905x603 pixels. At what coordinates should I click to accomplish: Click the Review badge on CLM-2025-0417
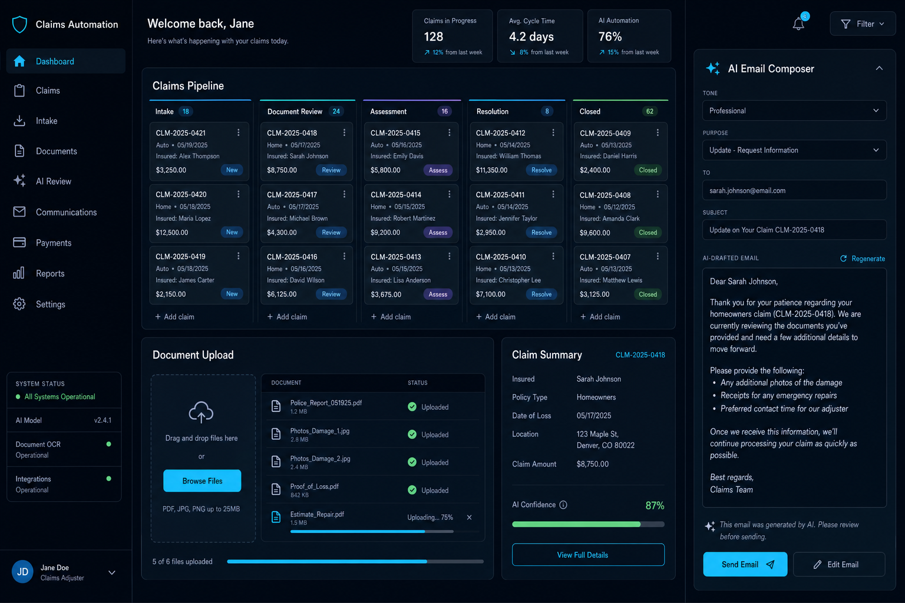[331, 233]
